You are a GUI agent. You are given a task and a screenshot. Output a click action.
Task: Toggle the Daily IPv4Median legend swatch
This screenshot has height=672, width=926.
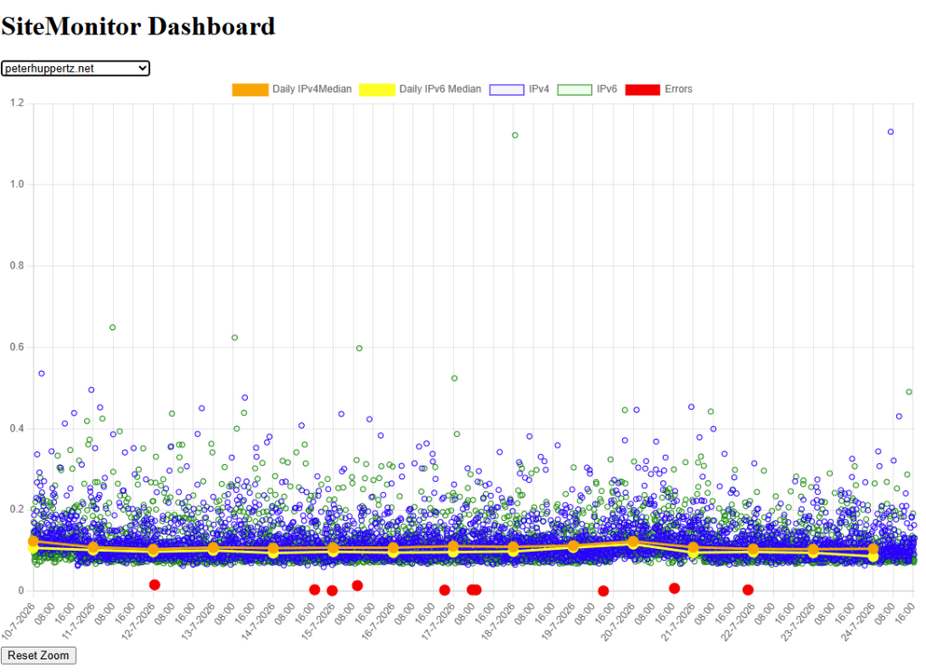(x=250, y=90)
